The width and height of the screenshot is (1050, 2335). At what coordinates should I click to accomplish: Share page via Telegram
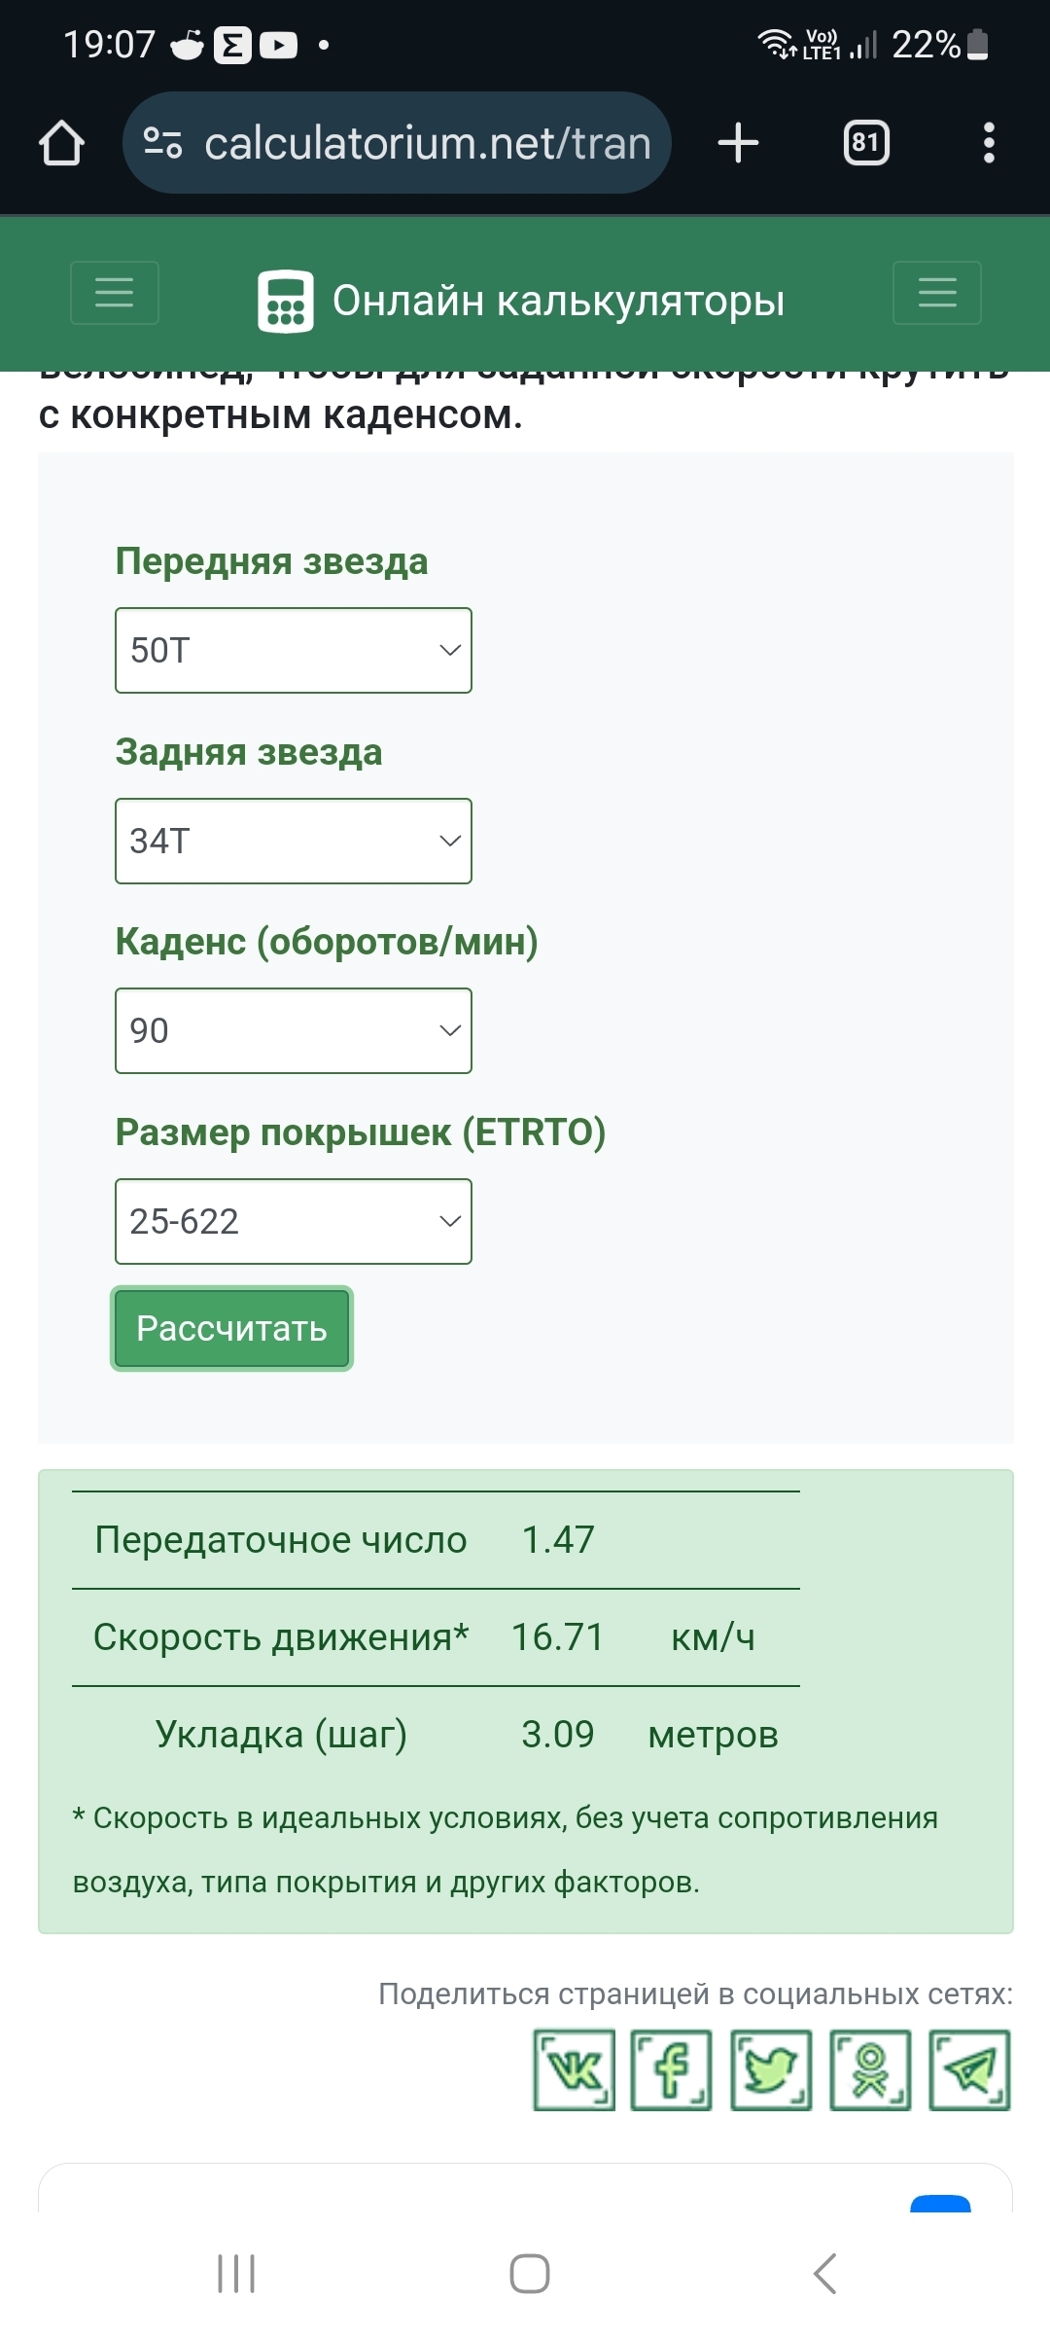click(969, 2069)
